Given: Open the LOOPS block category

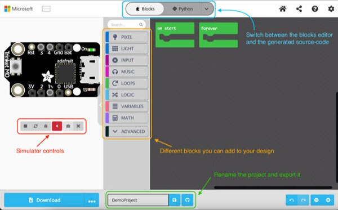Looking at the screenshot, I should point(127,83).
